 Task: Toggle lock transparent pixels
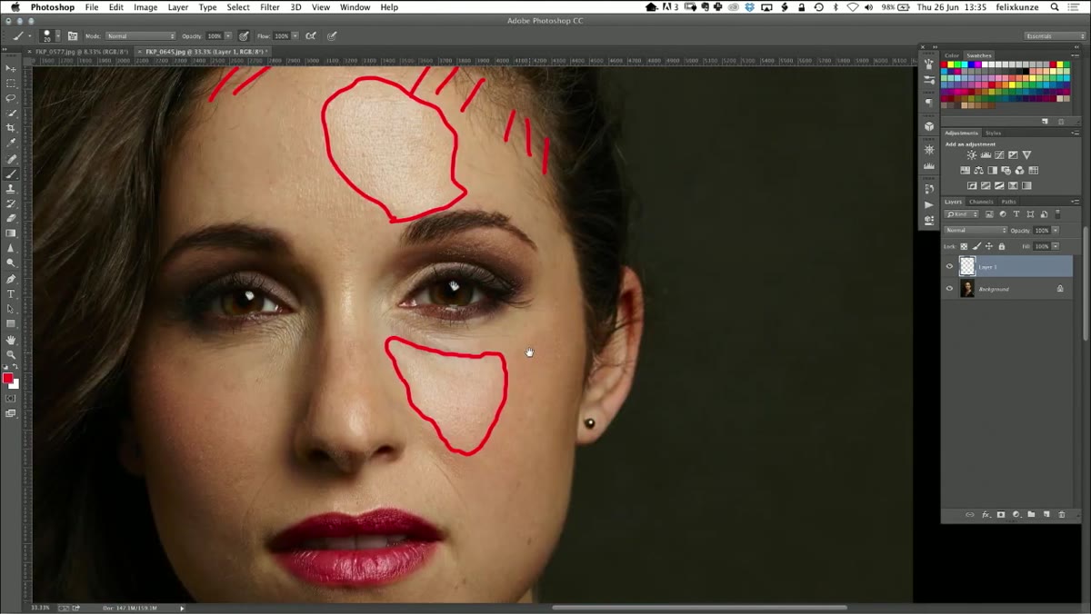(x=964, y=246)
